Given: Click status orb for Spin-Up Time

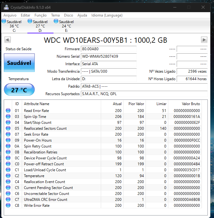Looking at the screenshot, I should (8, 116).
